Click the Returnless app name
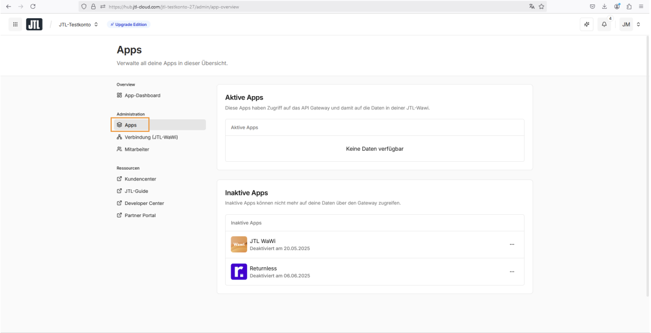The image size is (651, 333). [263, 268]
